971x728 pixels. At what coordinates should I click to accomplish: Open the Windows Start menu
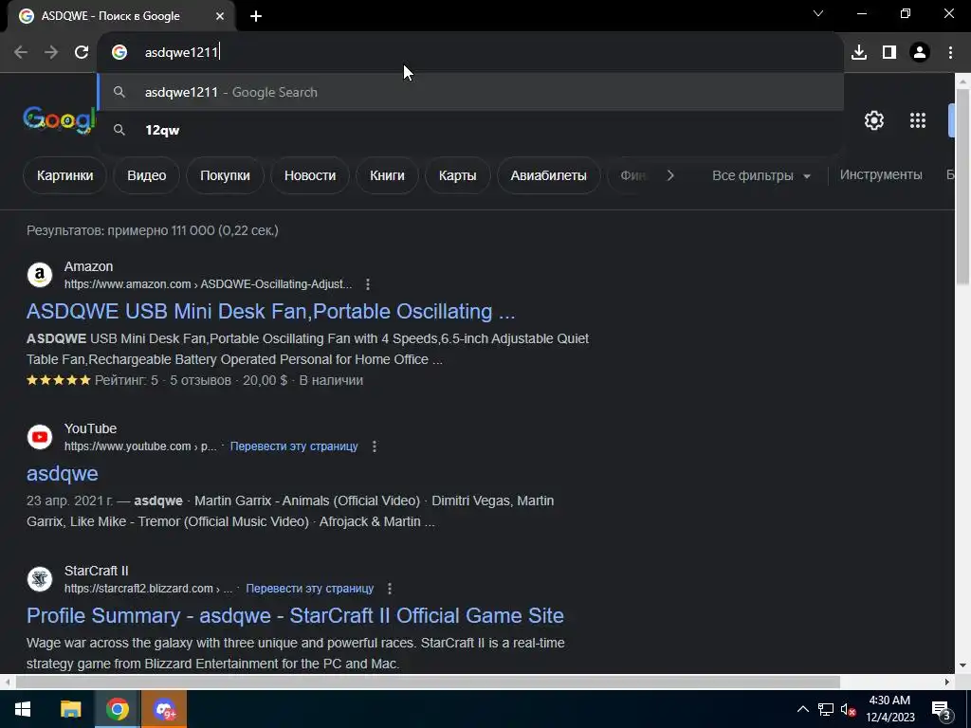[23, 709]
